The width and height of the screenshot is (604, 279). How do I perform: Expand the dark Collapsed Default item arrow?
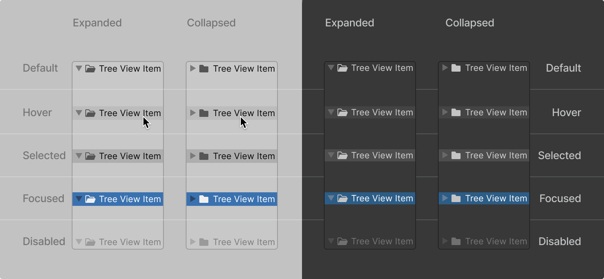tap(445, 68)
